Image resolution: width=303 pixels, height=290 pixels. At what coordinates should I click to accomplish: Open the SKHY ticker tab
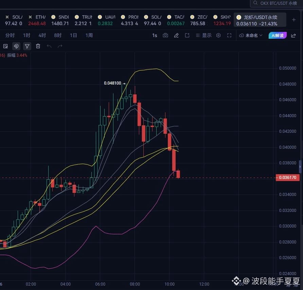point(222,20)
